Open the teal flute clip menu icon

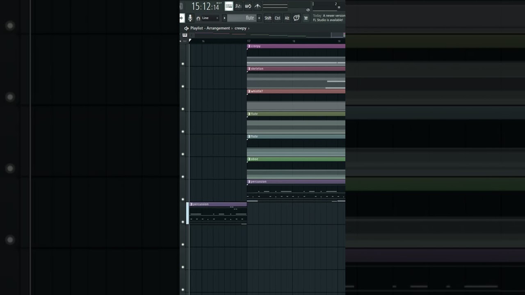point(249,136)
